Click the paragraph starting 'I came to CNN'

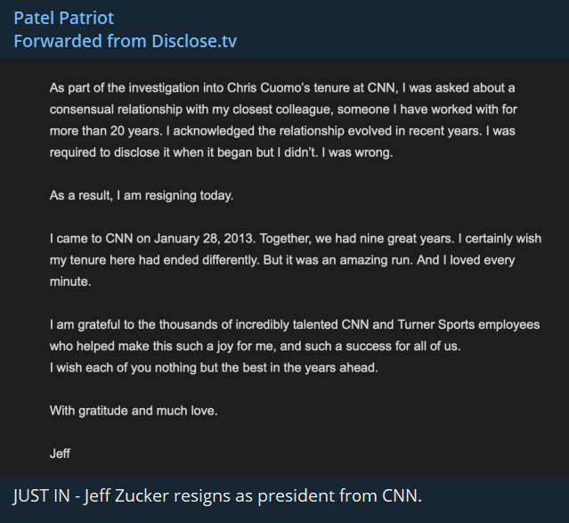(282, 260)
